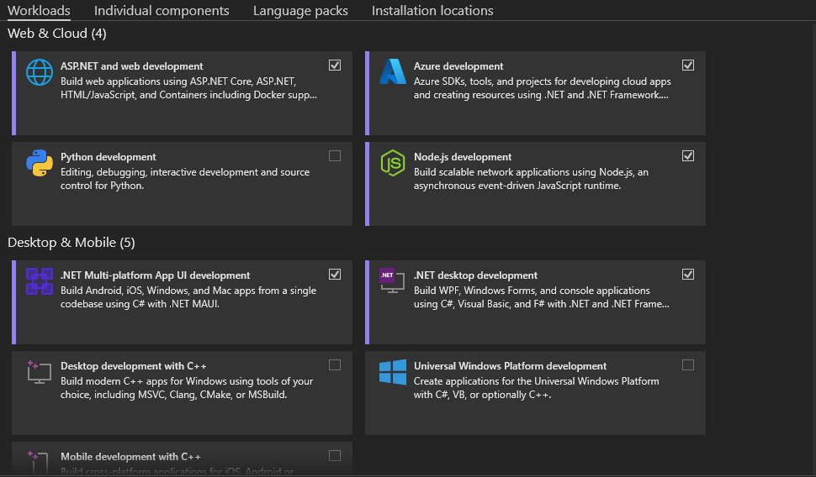Click the Universal Windows Platform logo icon
The width and height of the screenshot is (816, 477).
(x=393, y=372)
